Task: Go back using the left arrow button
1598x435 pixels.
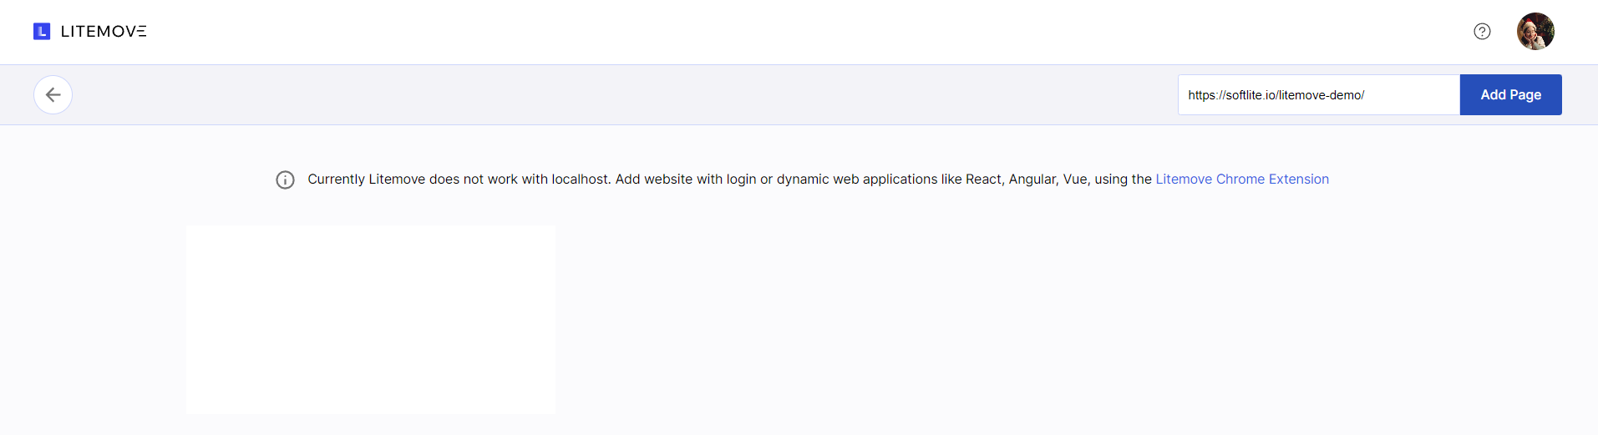Action: click(53, 94)
